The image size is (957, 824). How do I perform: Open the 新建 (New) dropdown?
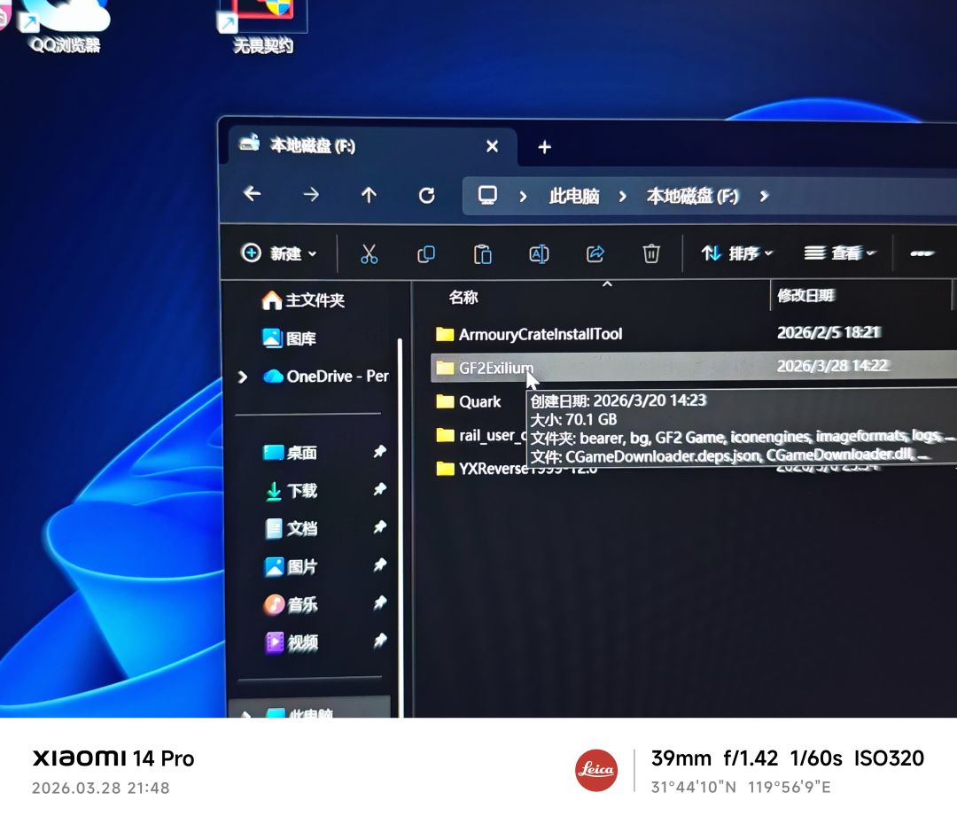point(279,253)
